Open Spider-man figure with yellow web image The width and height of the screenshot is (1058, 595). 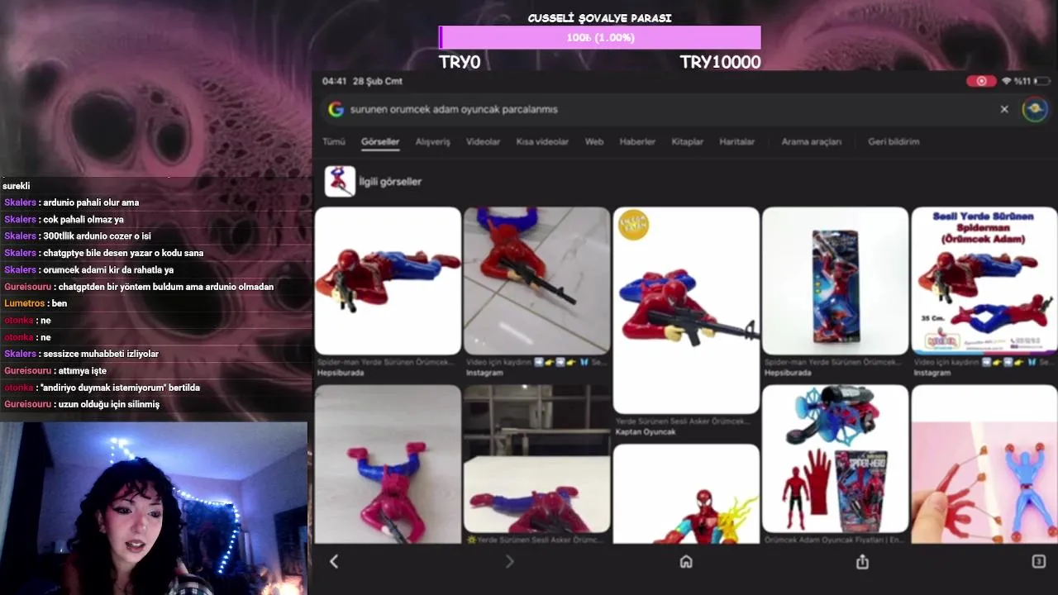(x=686, y=494)
